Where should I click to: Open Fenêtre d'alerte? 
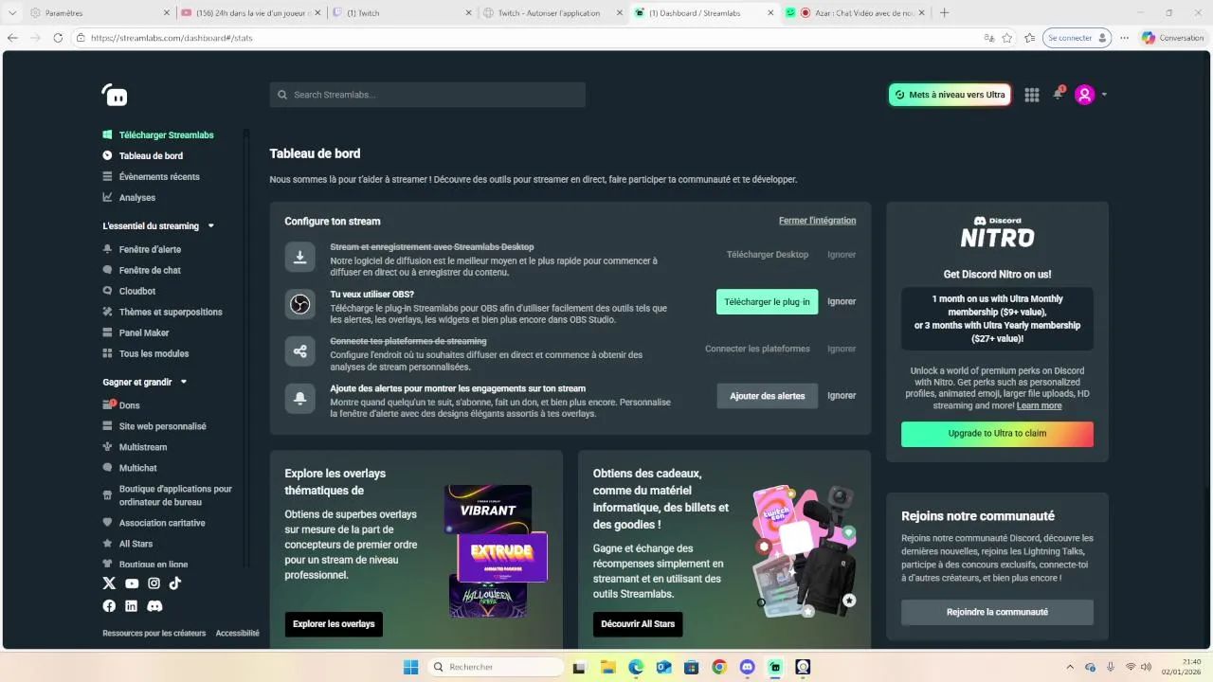click(142, 250)
